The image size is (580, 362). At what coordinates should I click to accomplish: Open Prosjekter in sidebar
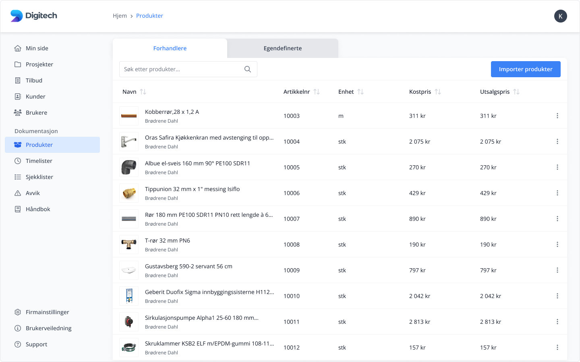pyautogui.click(x=52, y=64)
